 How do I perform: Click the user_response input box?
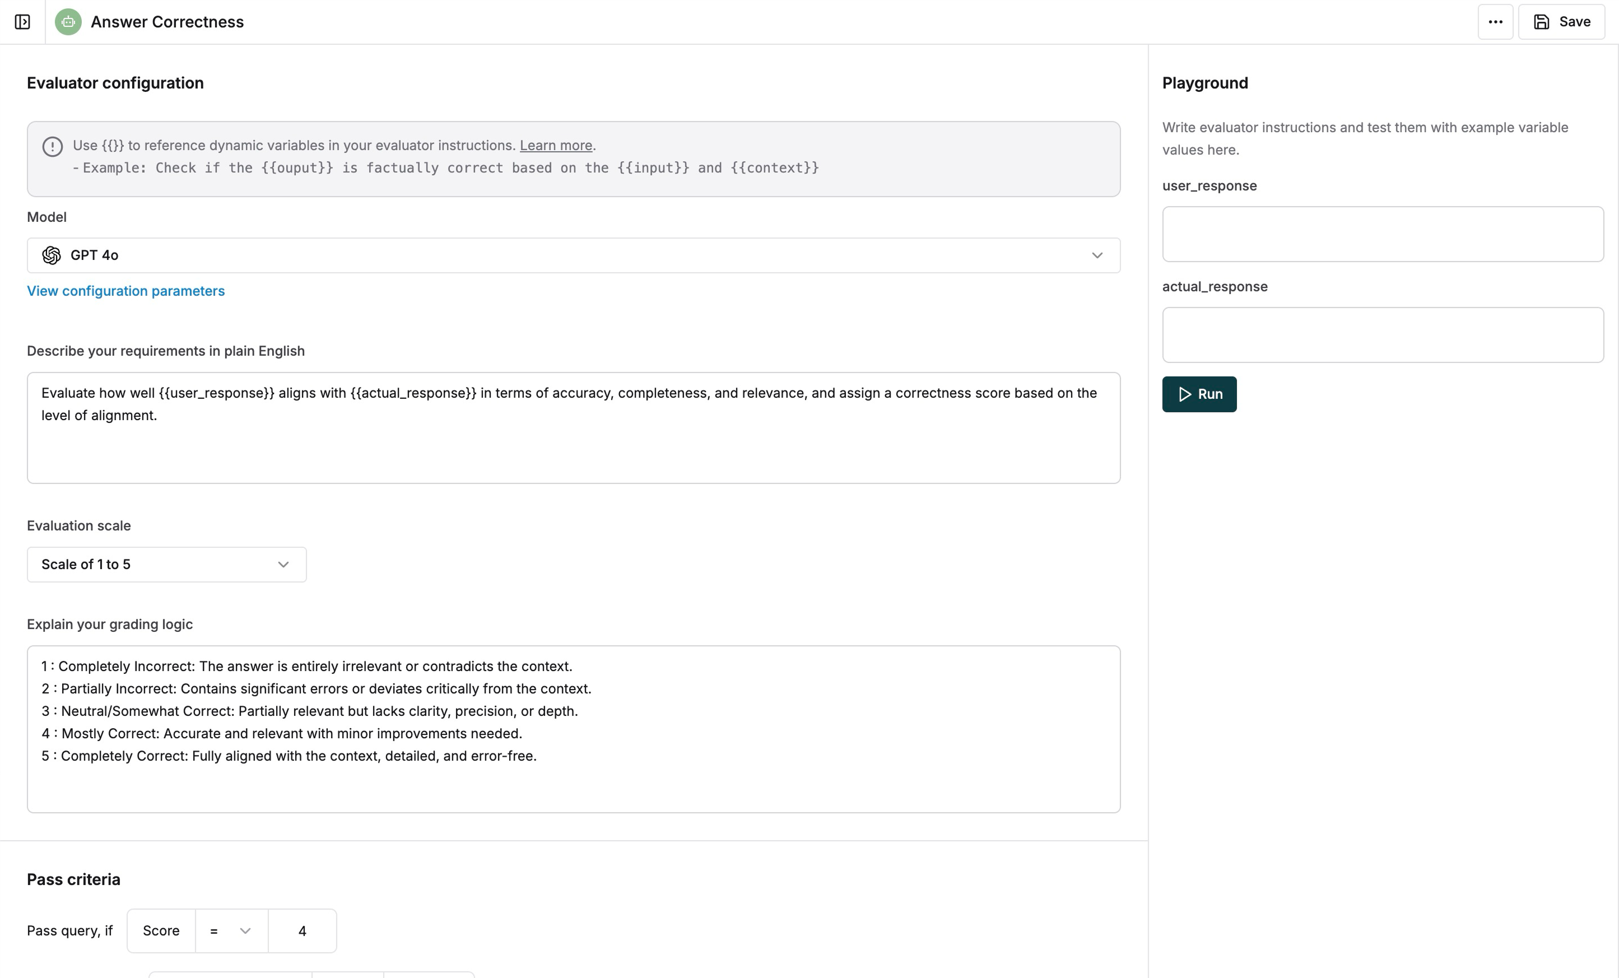click(x=1382, y=234)
